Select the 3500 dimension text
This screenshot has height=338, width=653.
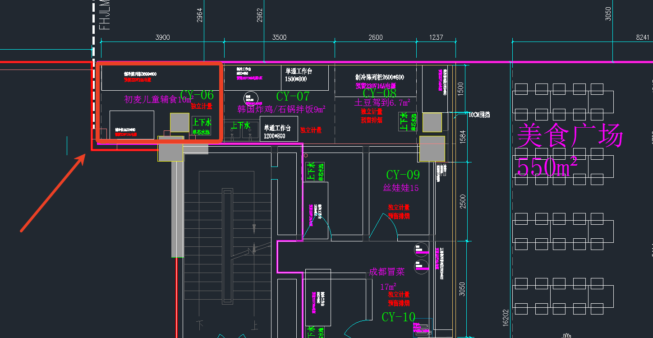(x=279, y=37)
